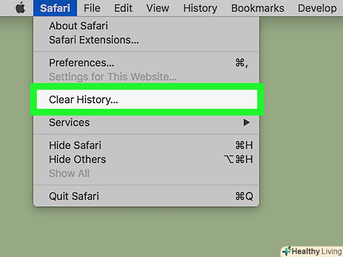Select Hide Others
Image resolution: width=343 pixels, height=257 pixels.
pos(77,159)
